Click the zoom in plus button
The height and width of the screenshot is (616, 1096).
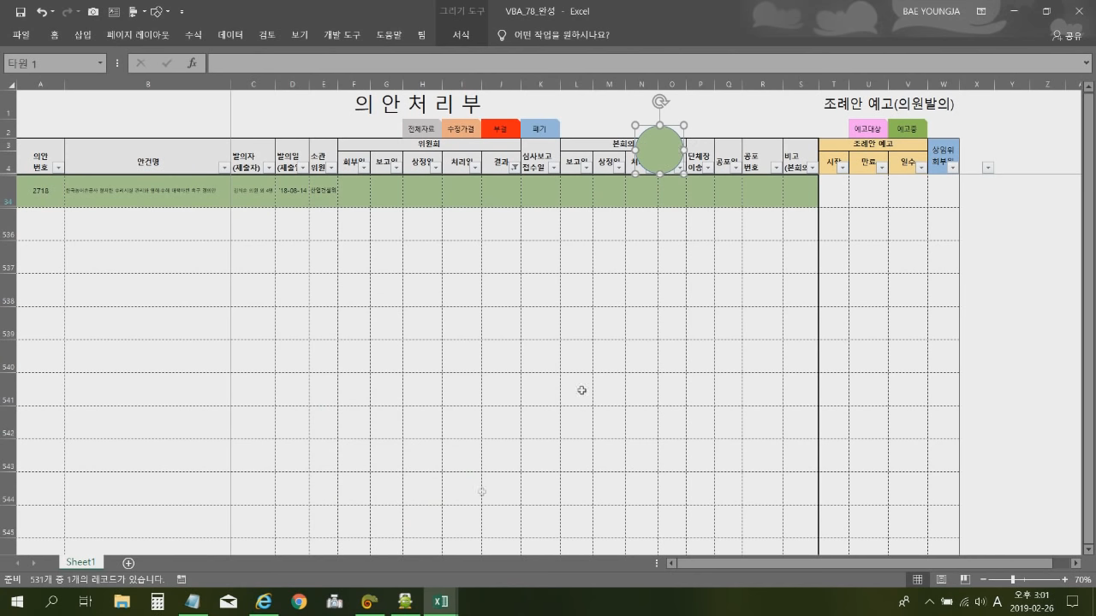1065,579
